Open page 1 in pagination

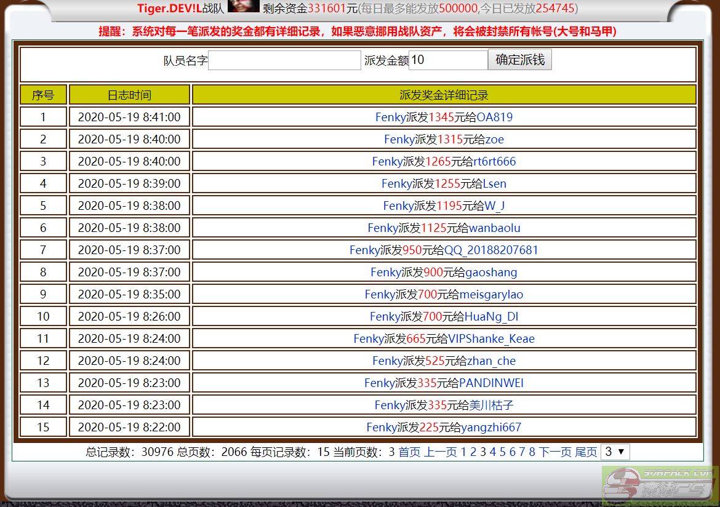pos(464,452)
